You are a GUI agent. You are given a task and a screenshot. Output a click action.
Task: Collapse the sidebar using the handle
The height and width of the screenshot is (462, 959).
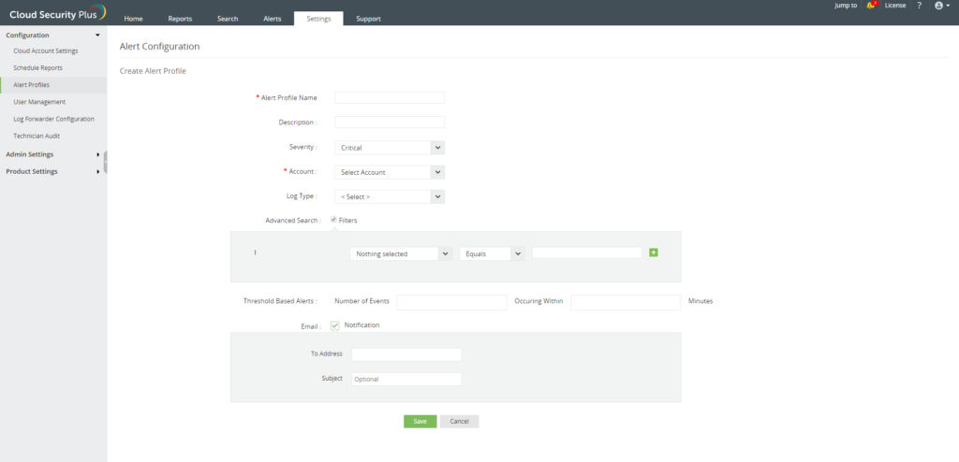[105, 162]
